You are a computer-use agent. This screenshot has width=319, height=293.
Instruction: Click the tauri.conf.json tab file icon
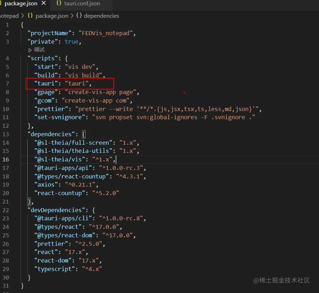point(59,3)
